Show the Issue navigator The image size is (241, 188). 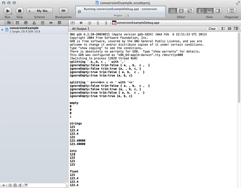click(x=34, y=23)
